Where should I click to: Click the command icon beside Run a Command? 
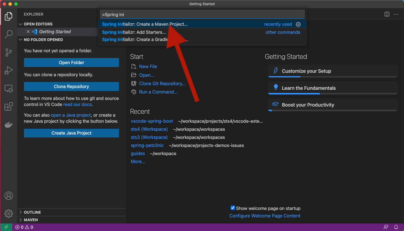point(134,92)
